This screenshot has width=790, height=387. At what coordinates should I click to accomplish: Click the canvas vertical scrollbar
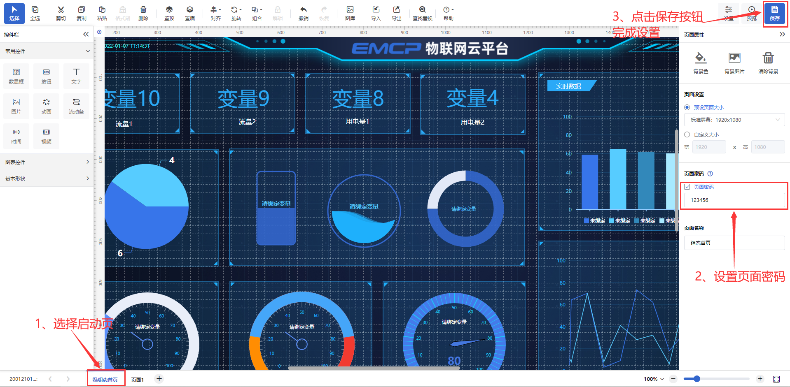tap(676, 180)
